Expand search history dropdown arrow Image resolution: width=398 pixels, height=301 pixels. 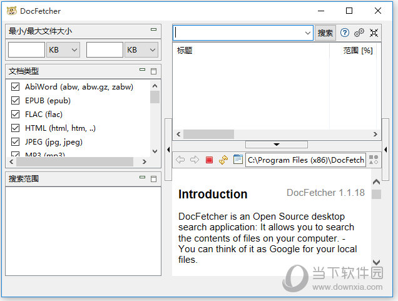pos(307,33)
